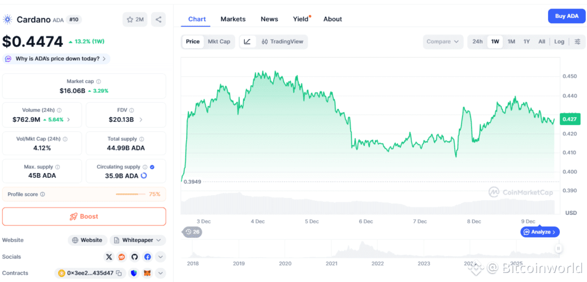Image resolution: width=587 pixels, height=282 pixels.
Task: Select the 1M time range
Action: tap(511, 42)
